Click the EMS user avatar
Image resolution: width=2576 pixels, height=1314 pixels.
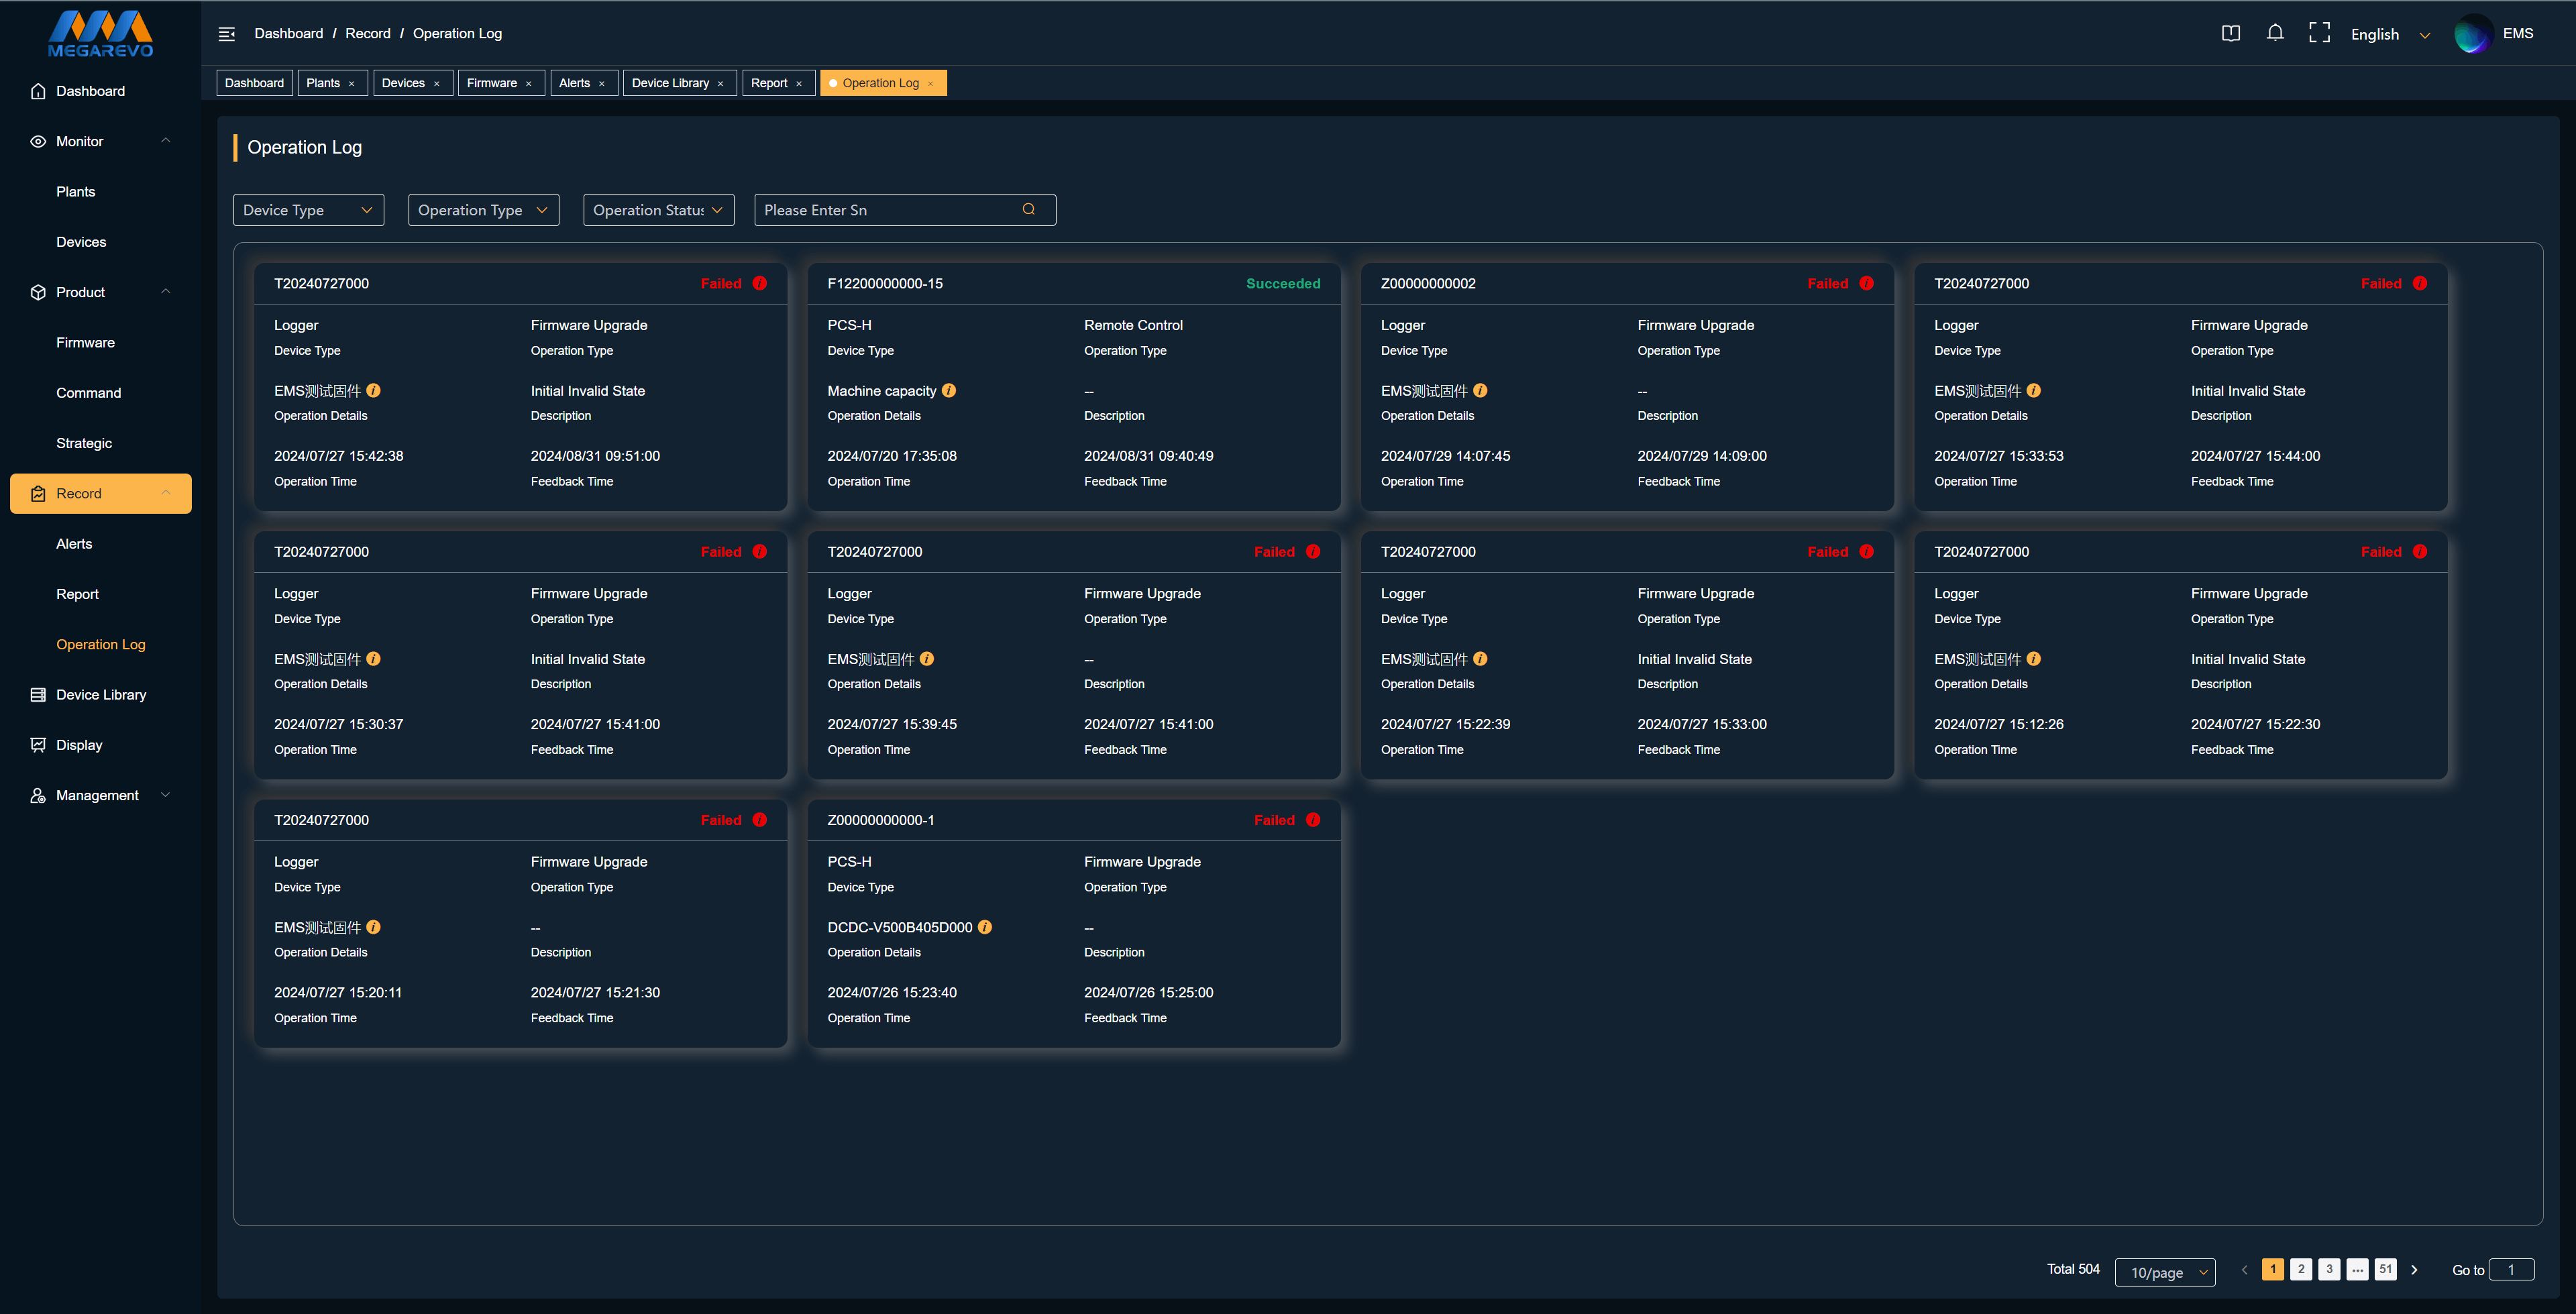[2473, 33]
